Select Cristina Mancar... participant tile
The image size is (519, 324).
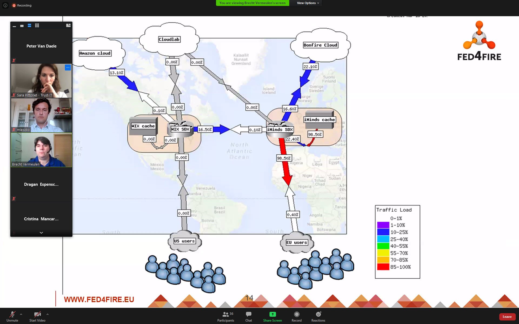(x=41, y=219)
